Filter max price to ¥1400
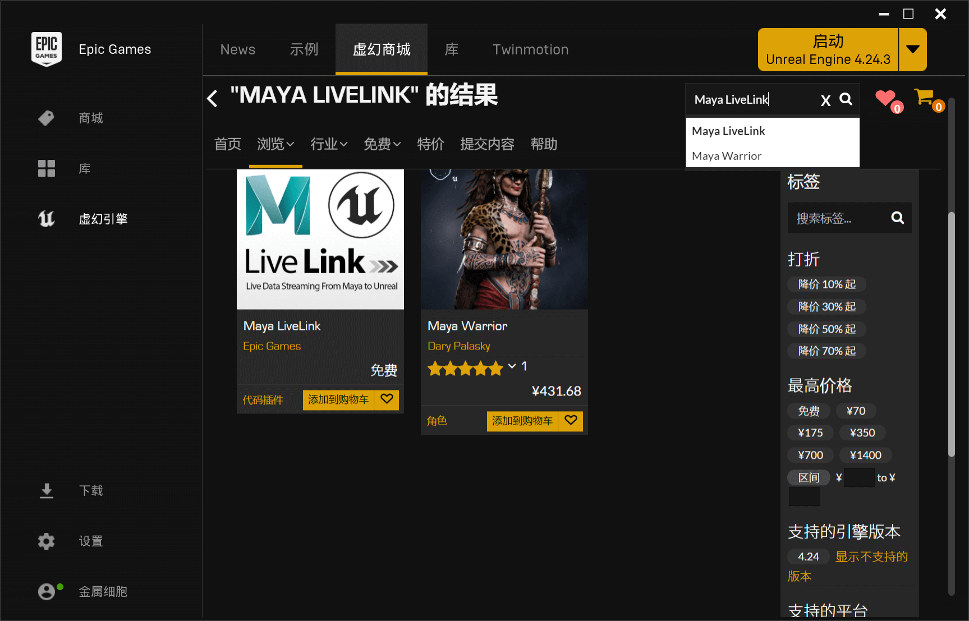Screen dimensions: 969x621 (x=866, y=455)
